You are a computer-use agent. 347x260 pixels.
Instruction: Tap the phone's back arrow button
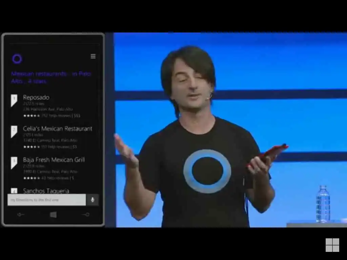[21, 214]
